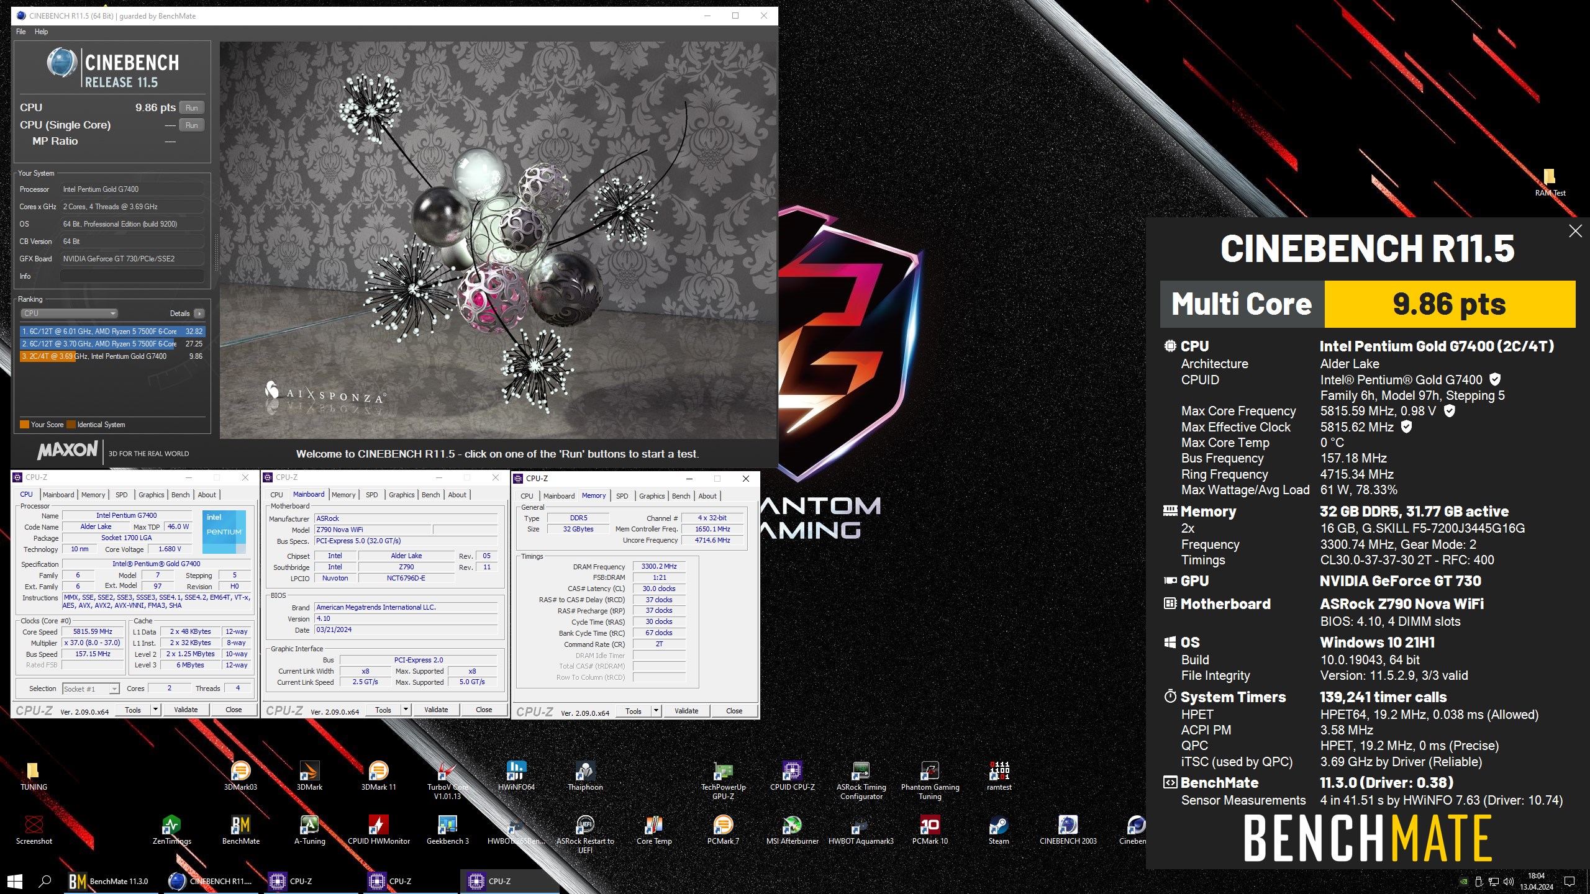
Task: Open the 3DMark 11 desktop shortcut
Action: 378,775
